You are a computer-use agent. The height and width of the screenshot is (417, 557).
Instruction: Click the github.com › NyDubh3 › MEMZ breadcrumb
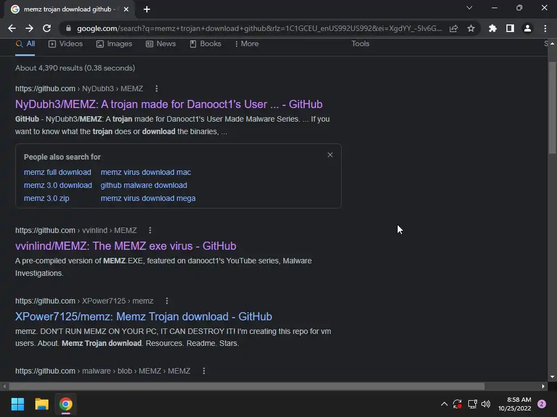tap(79, 89)
